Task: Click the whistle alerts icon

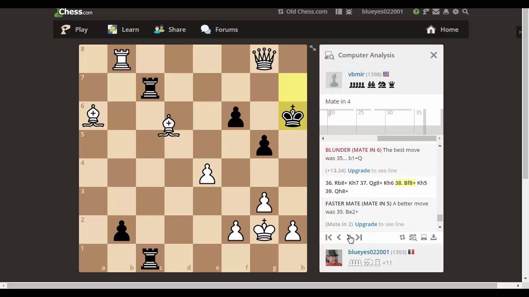Action: point(426,12)
